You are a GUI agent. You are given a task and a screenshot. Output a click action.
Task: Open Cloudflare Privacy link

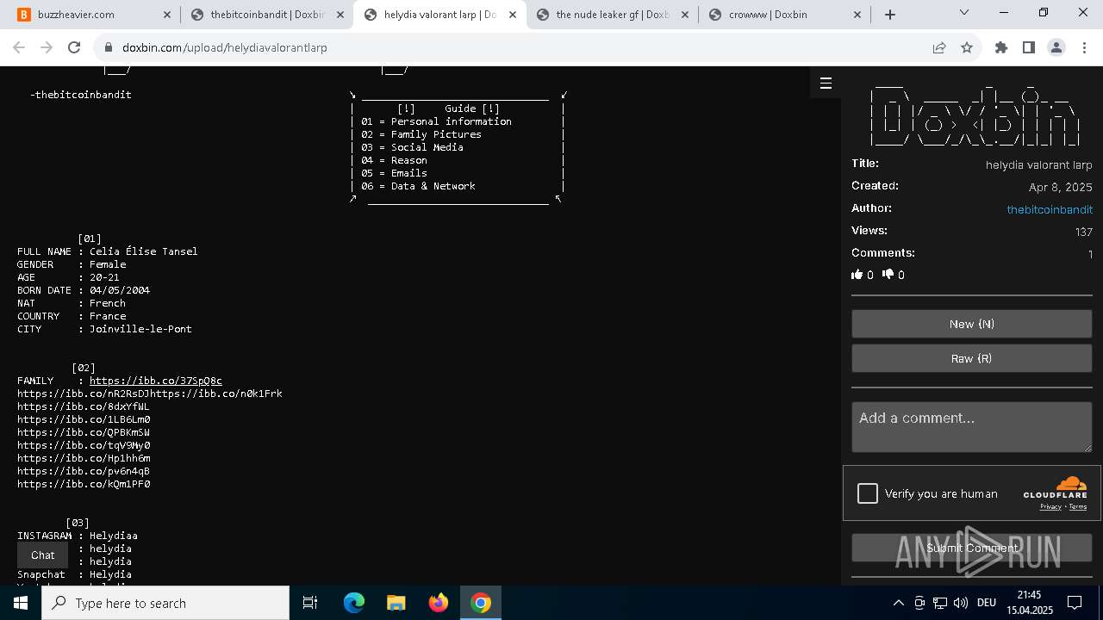pos(1050,506)
